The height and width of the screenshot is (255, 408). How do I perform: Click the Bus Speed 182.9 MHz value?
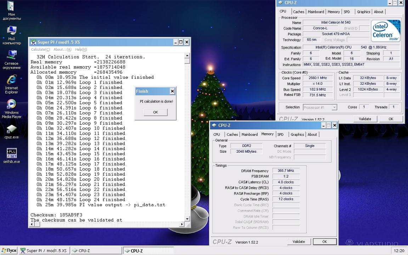pyautogui.click(x=317, y=90)
